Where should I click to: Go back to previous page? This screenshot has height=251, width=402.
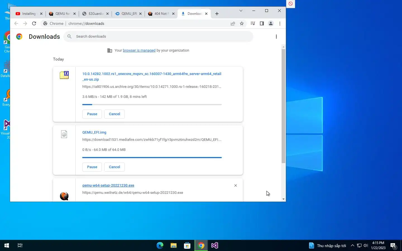16,23
